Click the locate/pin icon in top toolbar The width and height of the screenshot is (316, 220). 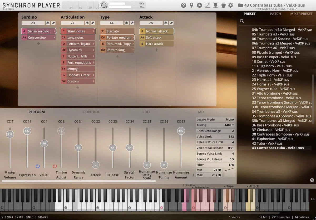[191, 5]
